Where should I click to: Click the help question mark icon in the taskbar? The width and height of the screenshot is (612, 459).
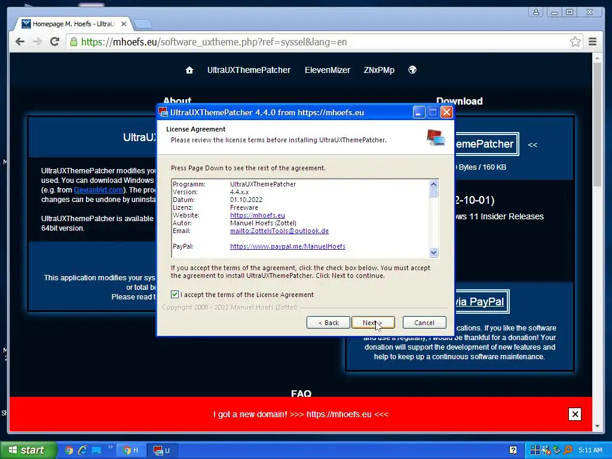(x=513, y=451)
